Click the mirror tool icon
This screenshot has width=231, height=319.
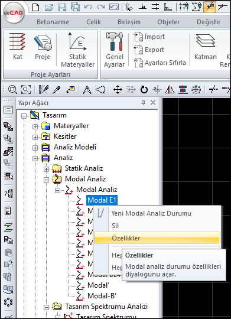[170, 90]
